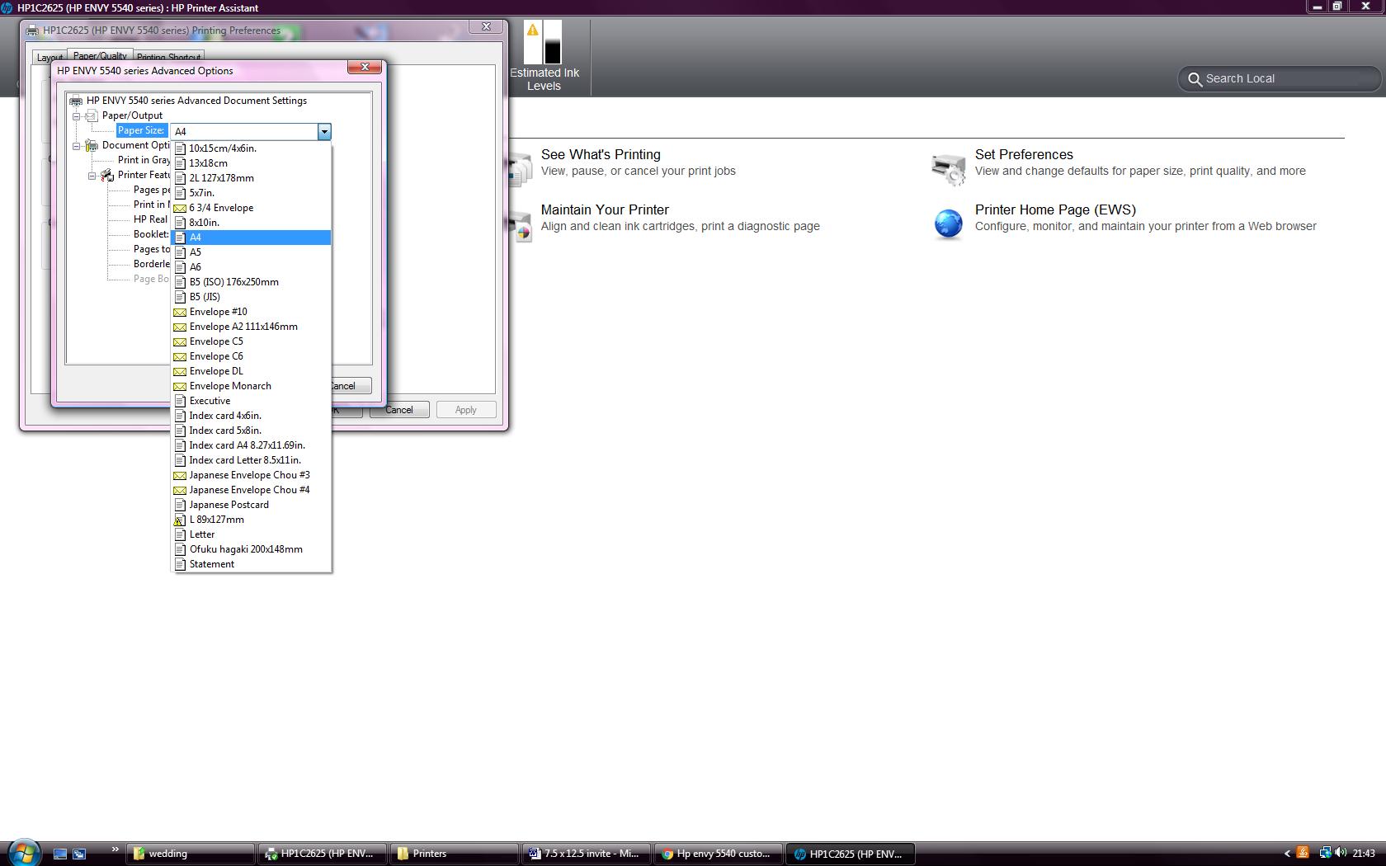Choose 6 3/4 Envelope option
The width and height of the screenshot is (1386, 866).
(251, 208)
